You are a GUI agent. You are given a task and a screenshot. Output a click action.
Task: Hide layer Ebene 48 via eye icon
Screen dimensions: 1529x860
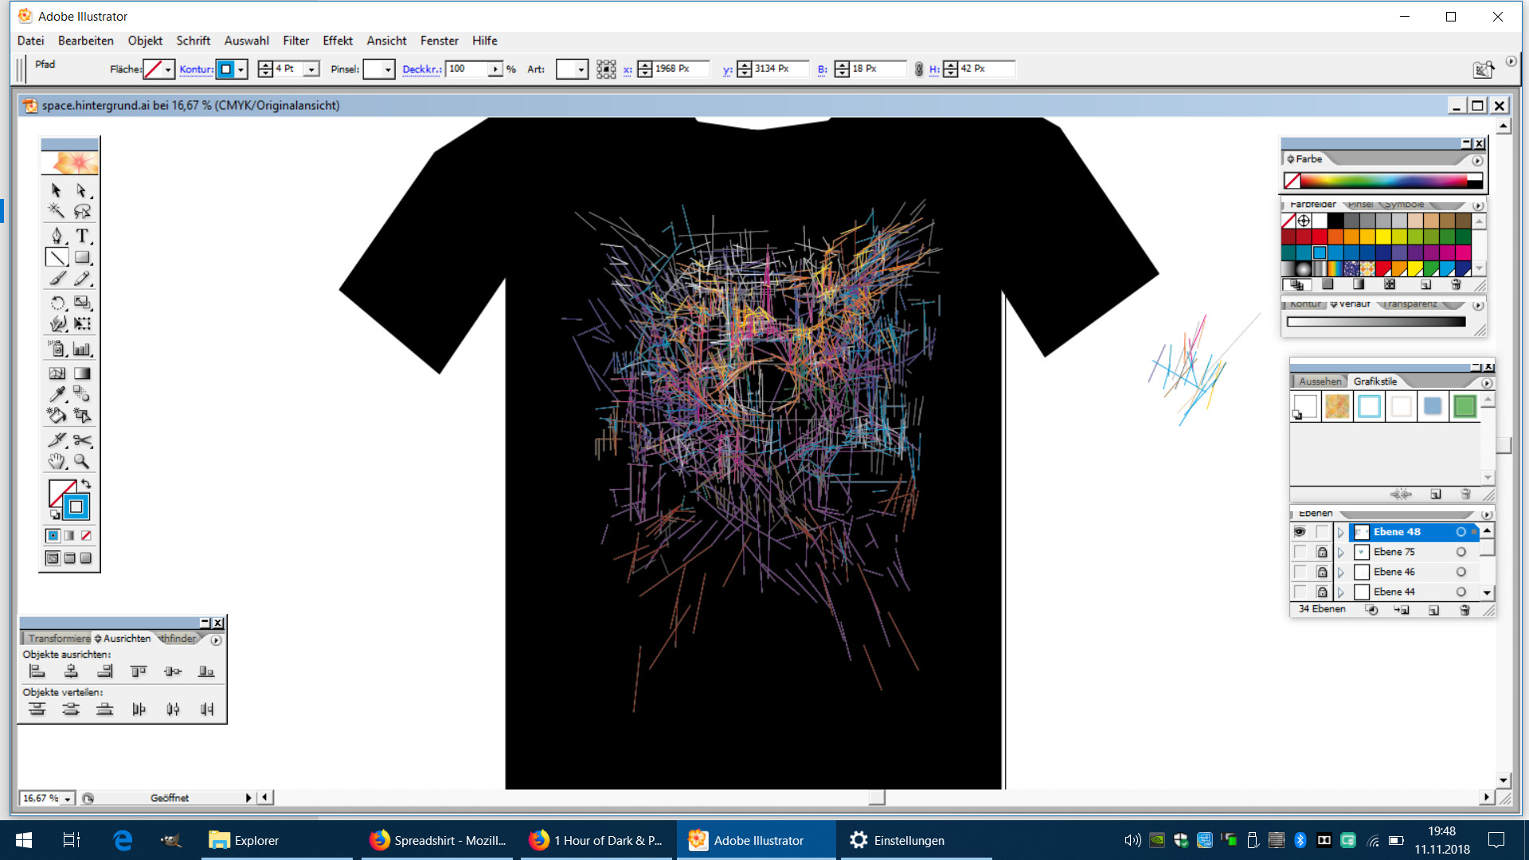click(x=1300, y=532)
